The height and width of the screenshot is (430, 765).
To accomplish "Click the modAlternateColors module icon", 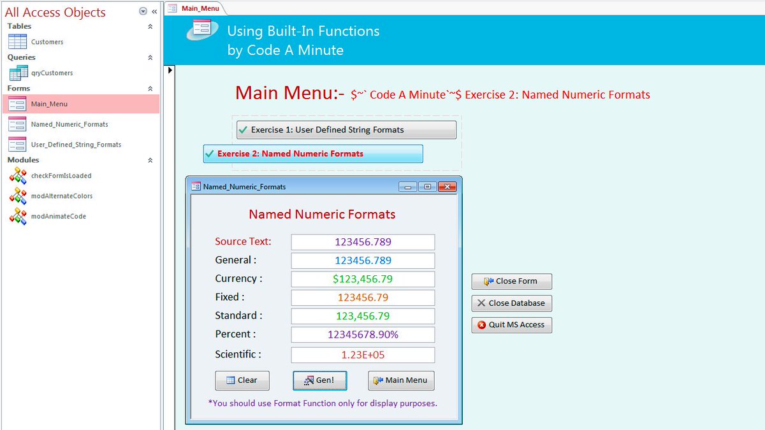I will pyautogui.click(x=17, y=196).
